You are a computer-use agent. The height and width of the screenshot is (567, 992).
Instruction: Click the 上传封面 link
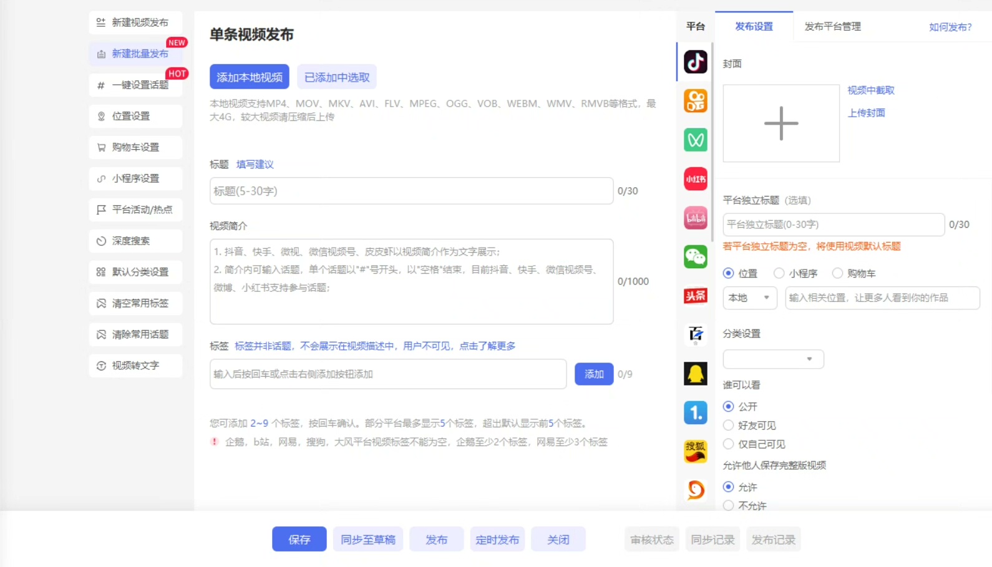(866, 113)
